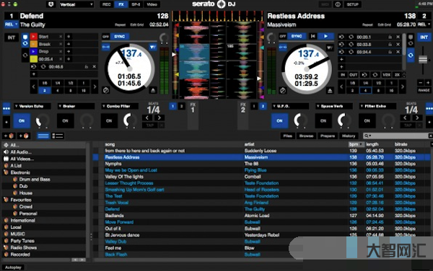
Task: Toggle Braker effect ON
Action: pos(65,121)
